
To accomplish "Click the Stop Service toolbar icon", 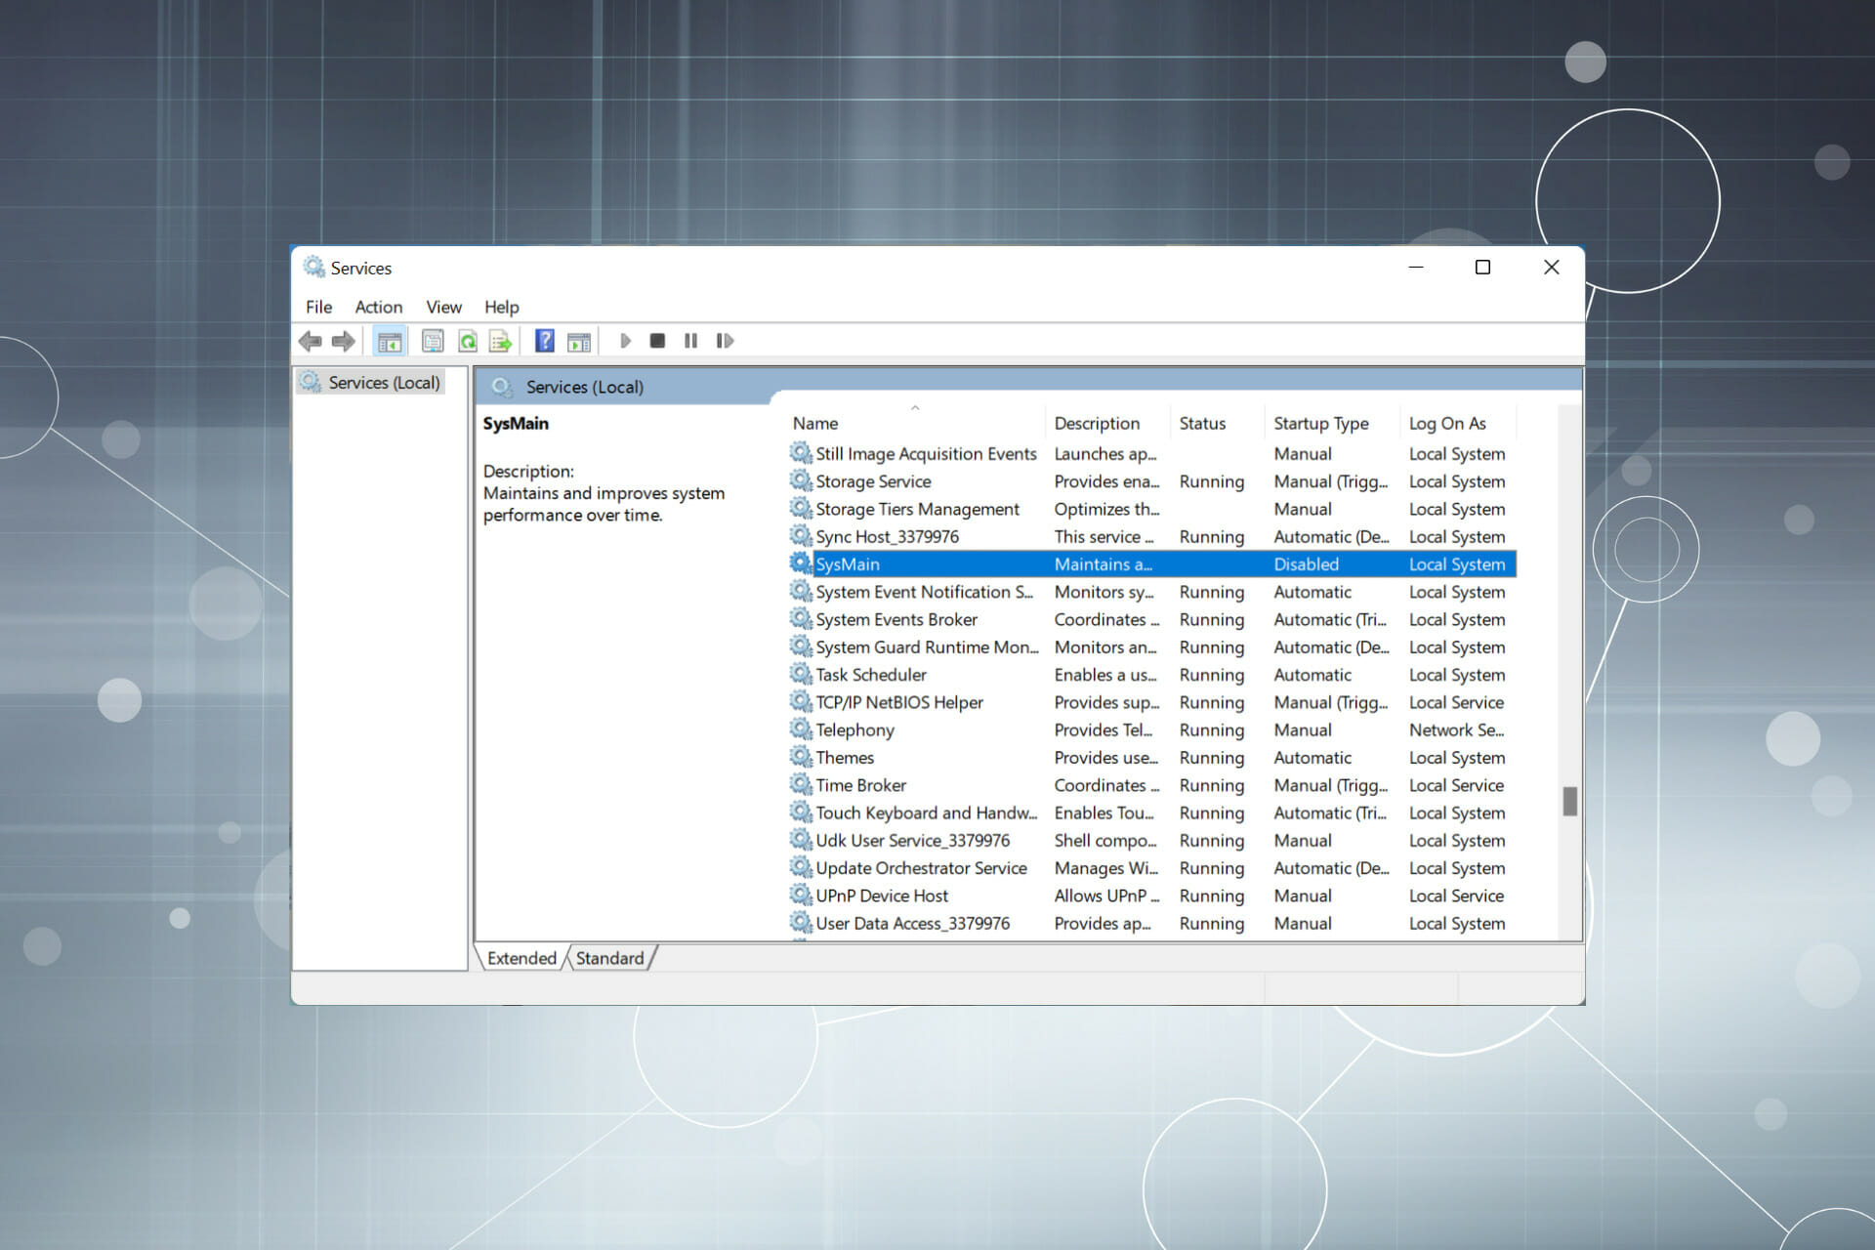I will point(658,341).
